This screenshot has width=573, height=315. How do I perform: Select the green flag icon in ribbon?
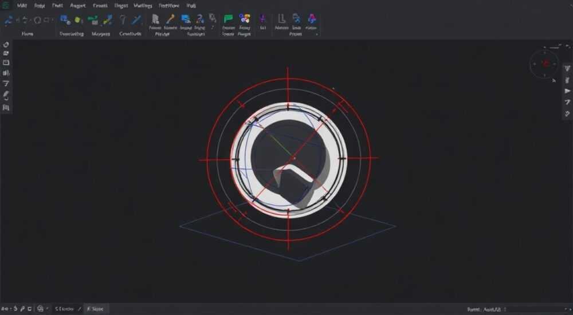[229, 19]
